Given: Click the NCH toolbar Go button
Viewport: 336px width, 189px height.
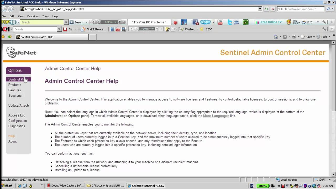Looking at the screenshot, I should [68, 29].
